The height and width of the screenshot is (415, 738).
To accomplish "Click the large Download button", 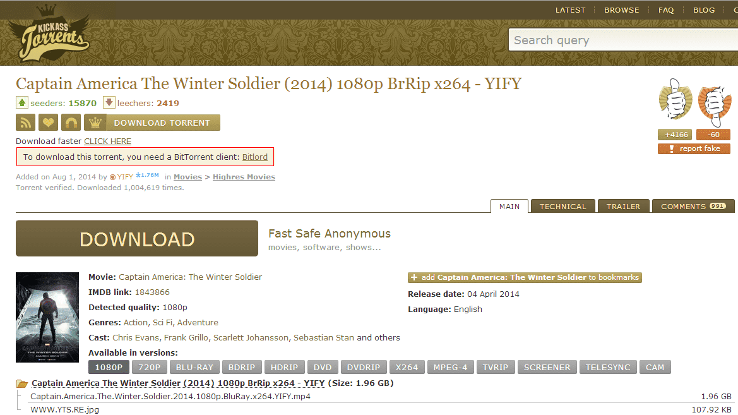I will pyautogui.click(x=137, y=239).
